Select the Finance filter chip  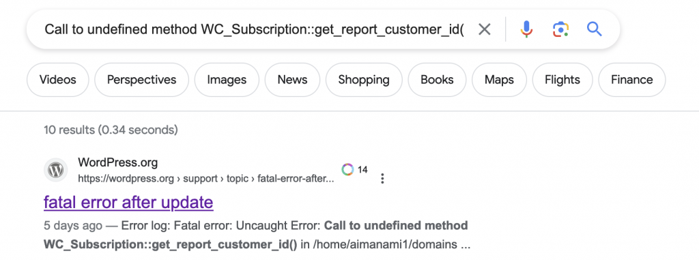tap(631, 80)
